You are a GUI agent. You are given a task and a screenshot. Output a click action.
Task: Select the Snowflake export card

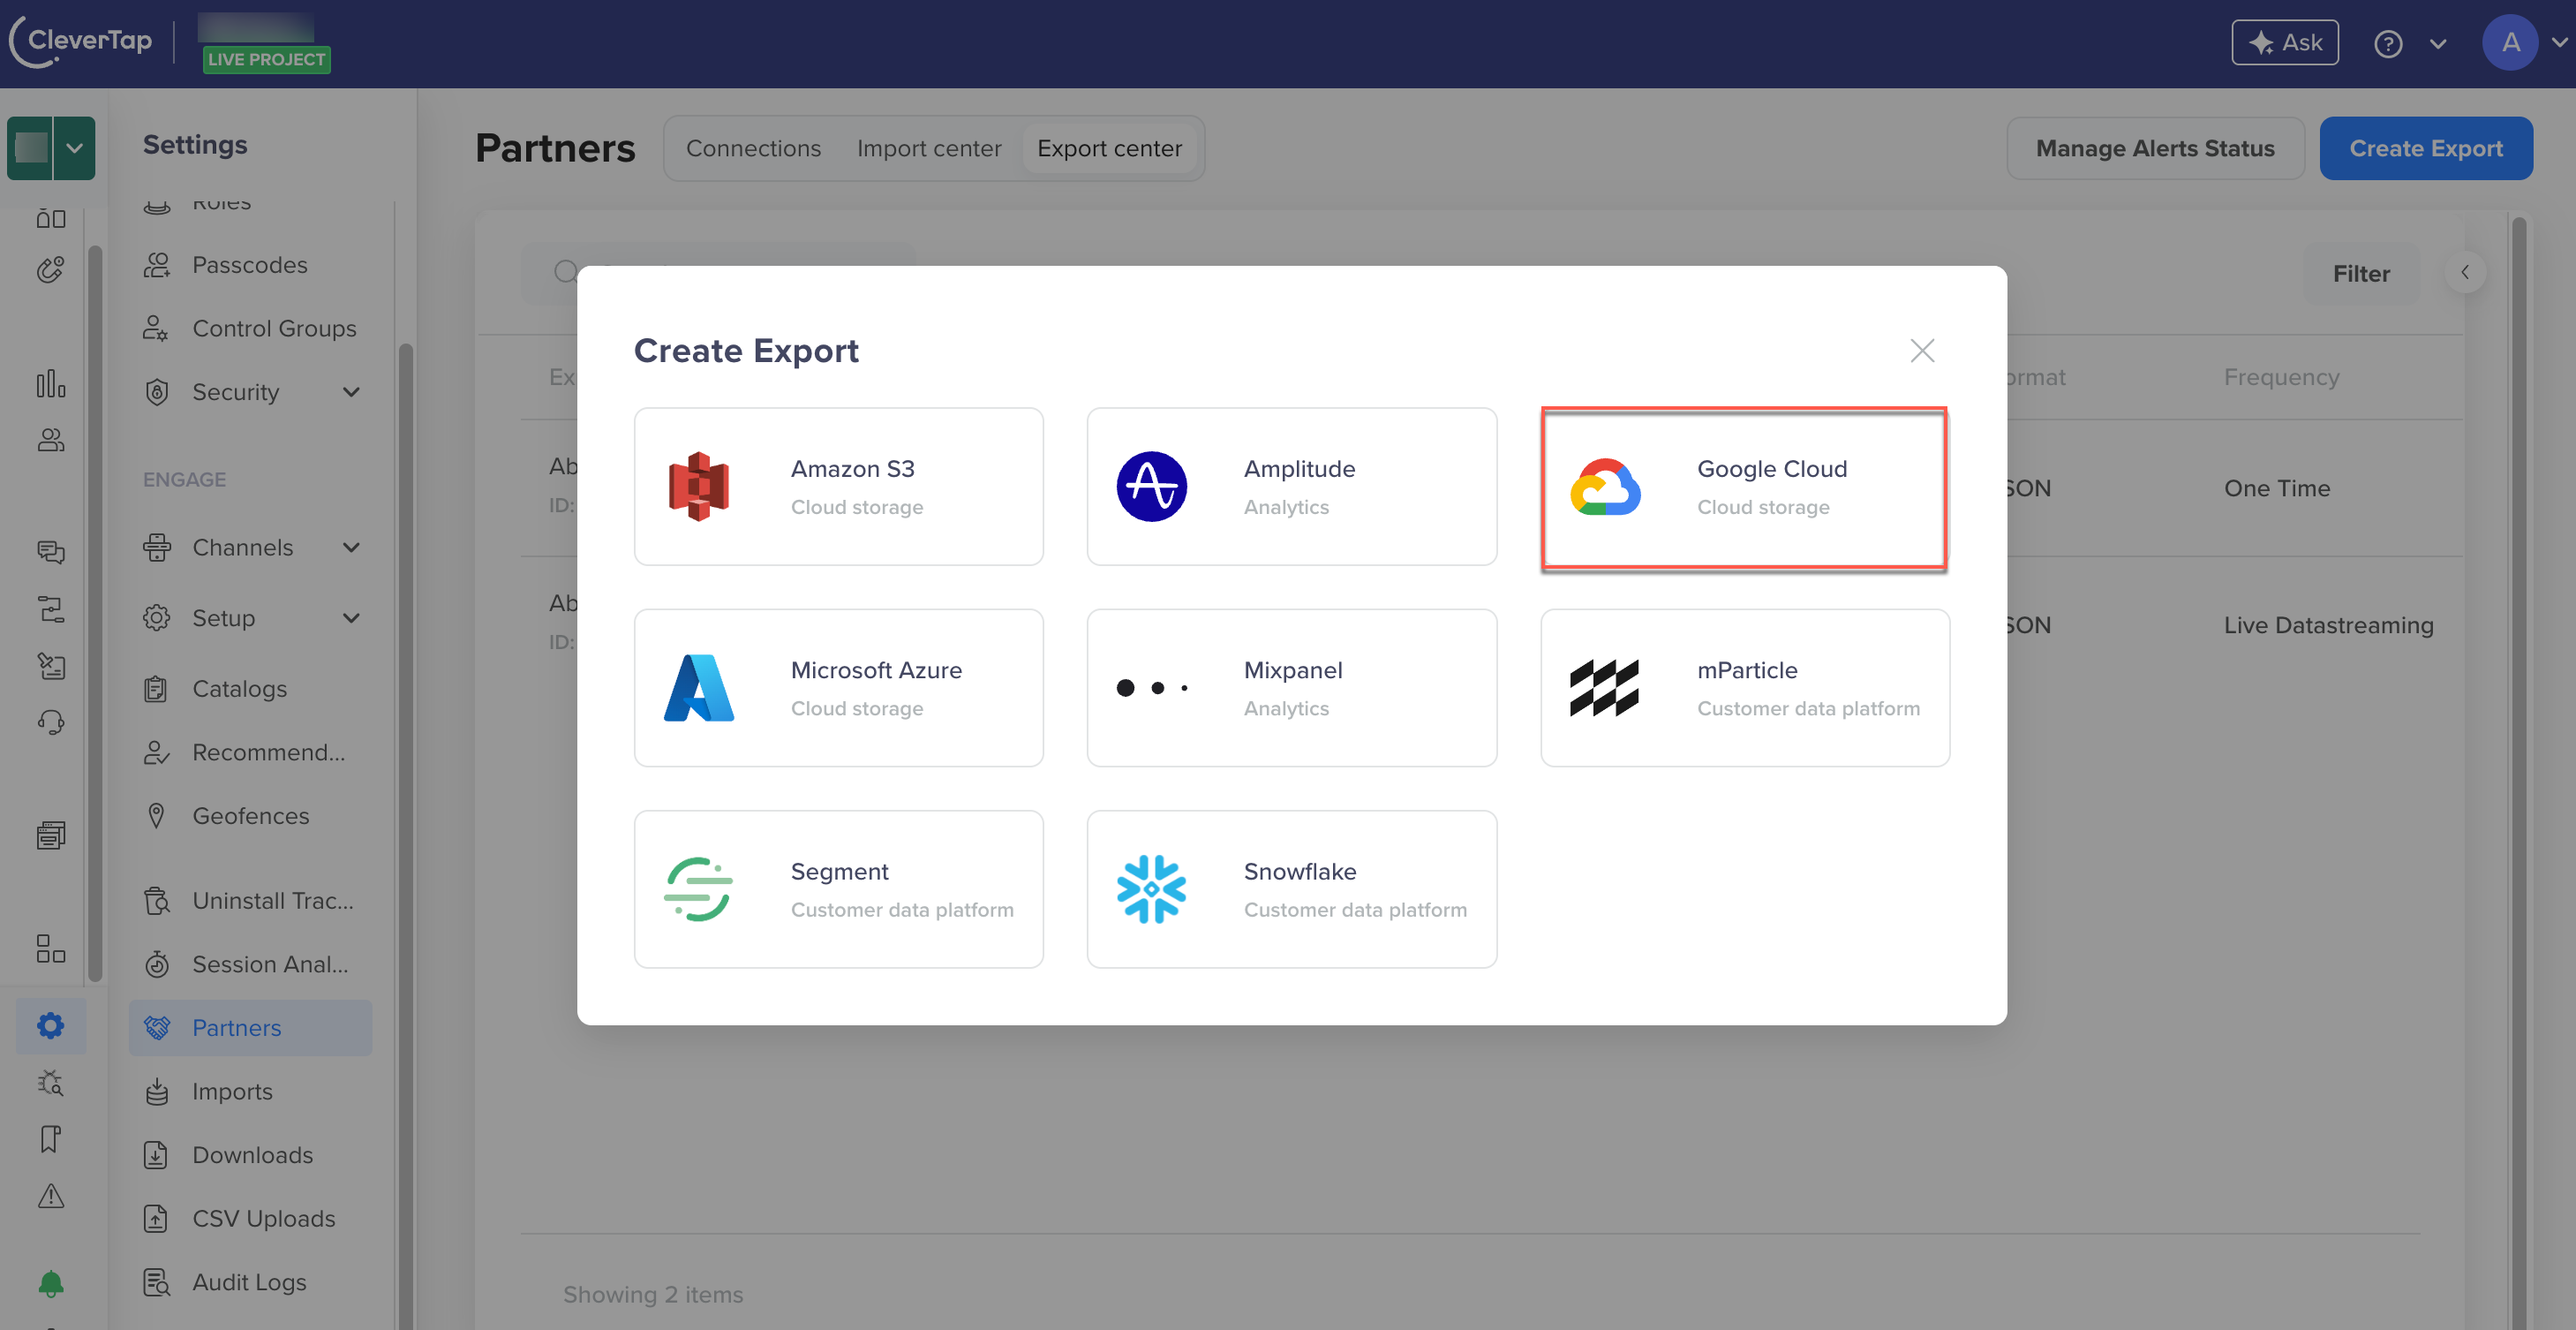point(1291,888)
